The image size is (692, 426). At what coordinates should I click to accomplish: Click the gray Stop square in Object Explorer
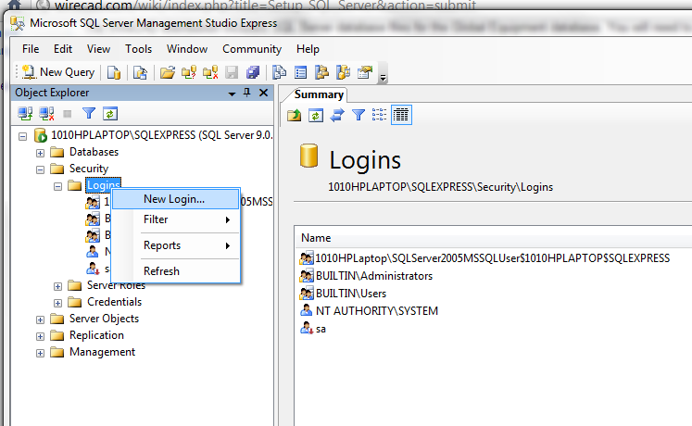tap(68, 114)
